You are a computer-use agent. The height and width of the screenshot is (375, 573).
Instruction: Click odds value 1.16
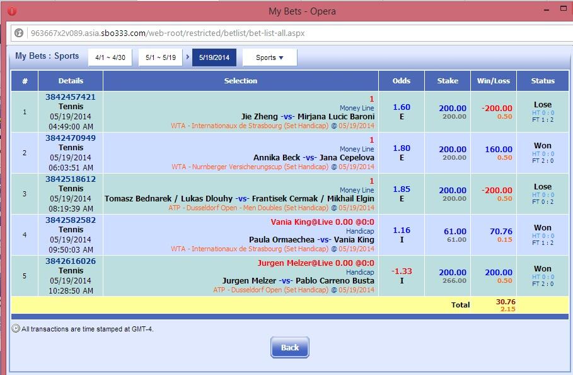402,230
